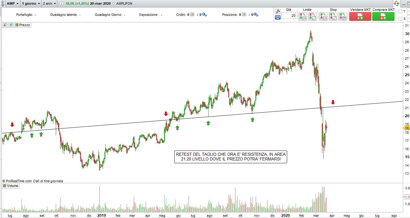Screen dimensions: 410x218
Task: Enable the T checkbox
Action: (x=400, y=12)
